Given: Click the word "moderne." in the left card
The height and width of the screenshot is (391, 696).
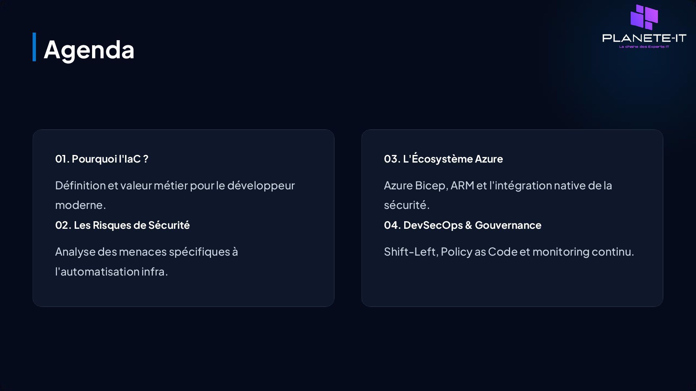Looking at the screenshot, I should coord(80,205).
